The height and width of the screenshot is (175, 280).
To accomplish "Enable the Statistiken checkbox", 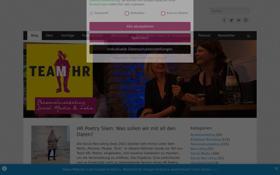I will pos(126,14).
